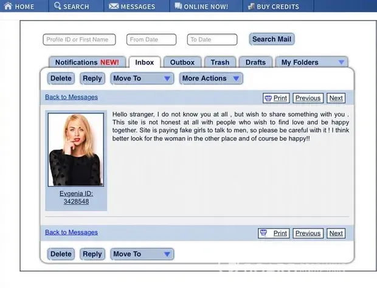Click the top Print printer icon
This screenshot has height=288, width=377.
pos(268,98)
